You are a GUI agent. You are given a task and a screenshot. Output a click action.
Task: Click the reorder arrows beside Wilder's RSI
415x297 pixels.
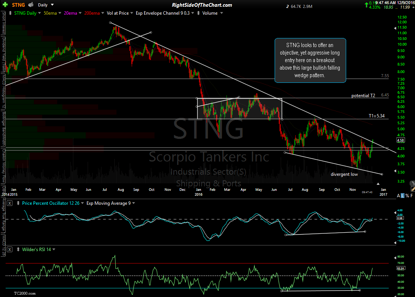pos(18,249)
